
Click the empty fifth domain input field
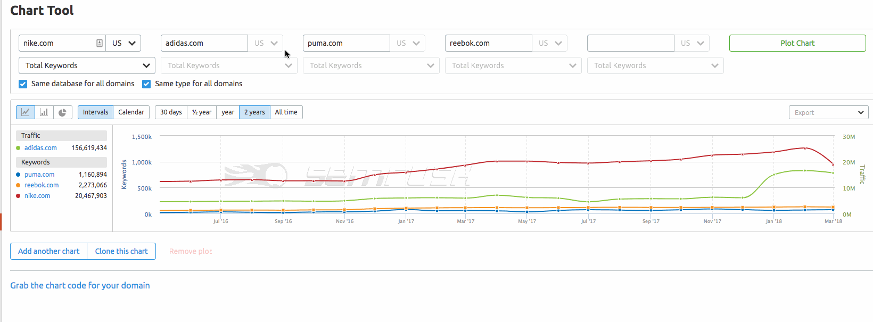click(631, 43)
